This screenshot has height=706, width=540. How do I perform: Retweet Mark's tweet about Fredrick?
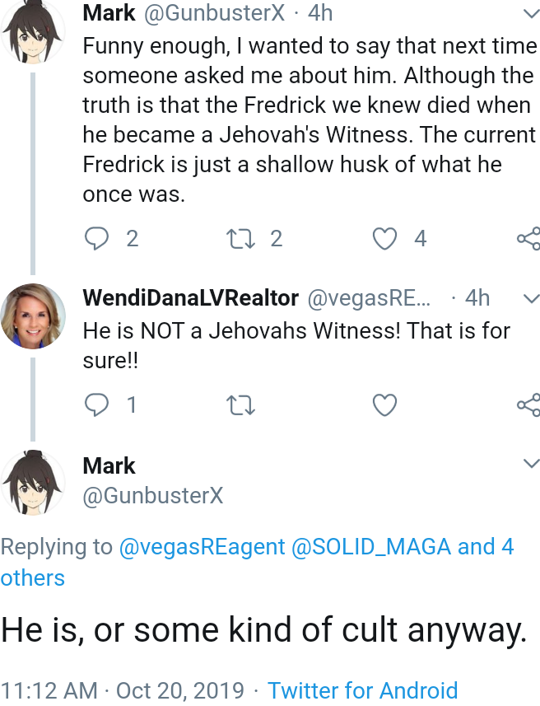pos(240,239)
